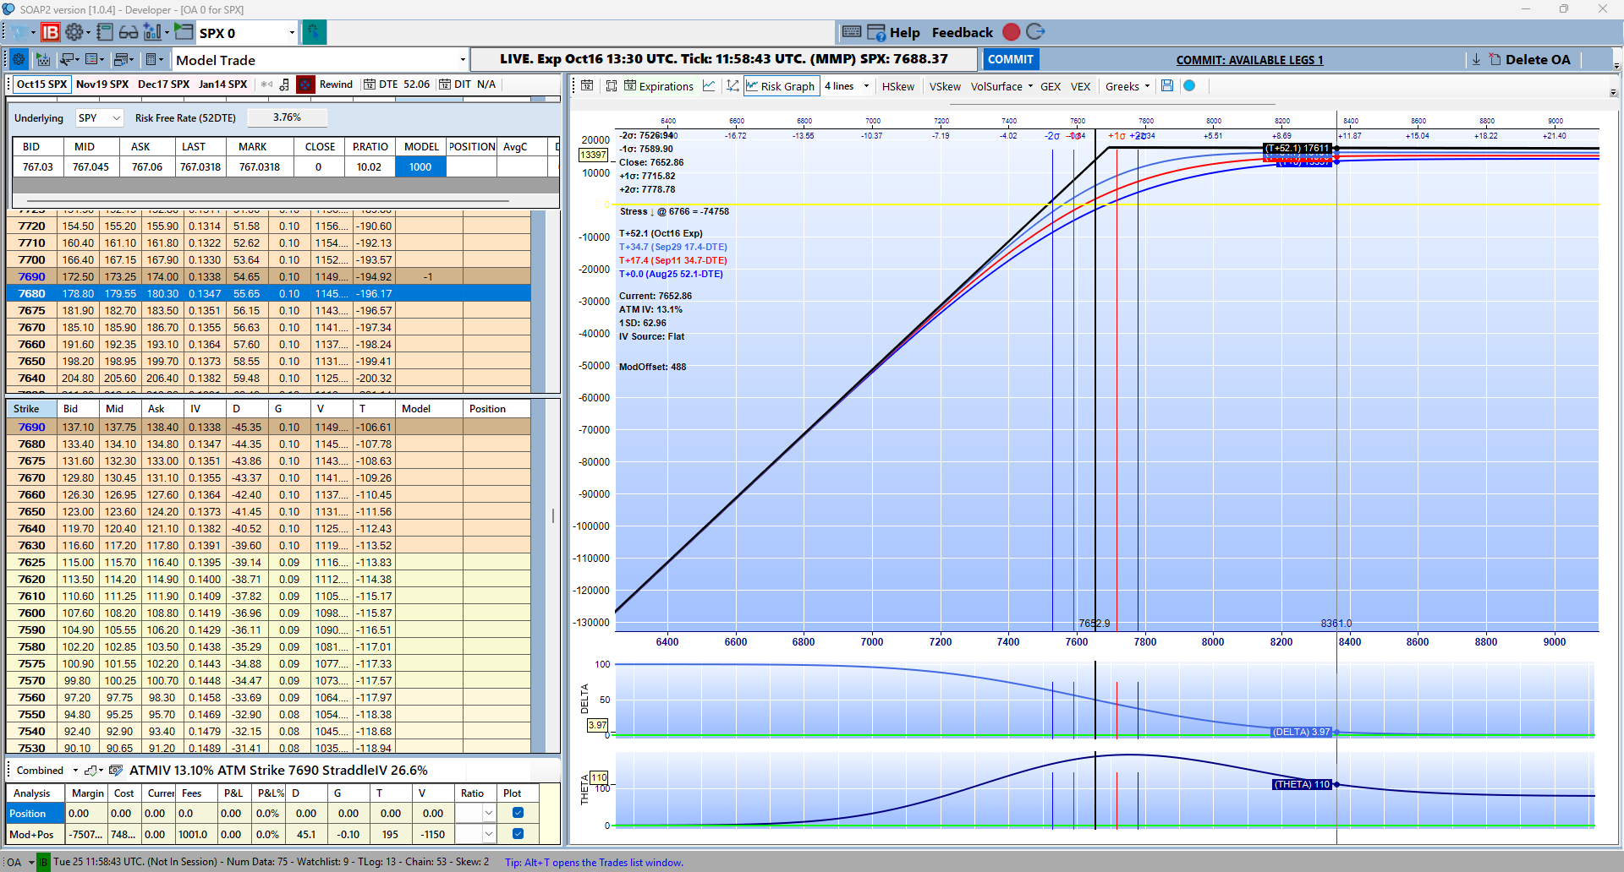
Task: Click the down arrow icon before Delete OA
Action: pos(1476,59)
